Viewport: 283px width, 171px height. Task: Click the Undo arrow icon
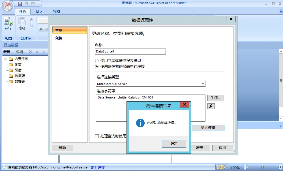coord(27,3)
